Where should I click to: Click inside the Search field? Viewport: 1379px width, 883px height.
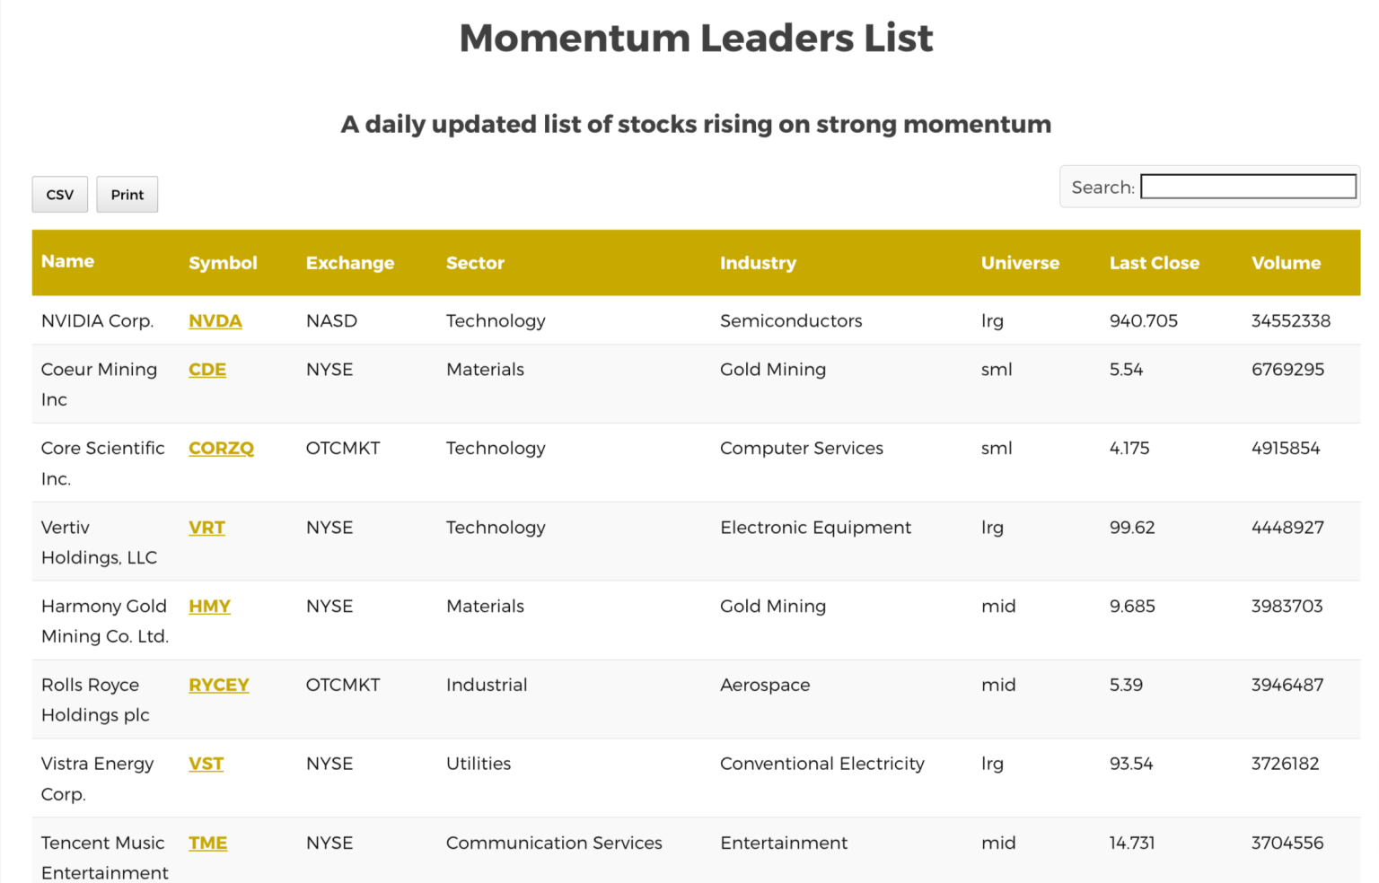tap(1247, 186)
